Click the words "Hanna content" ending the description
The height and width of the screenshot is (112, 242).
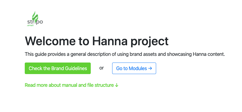[x=209, y=54]
